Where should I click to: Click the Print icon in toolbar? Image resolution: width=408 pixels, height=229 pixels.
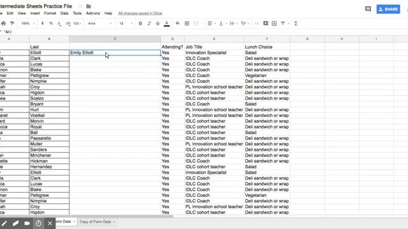(x=3, y=24)
